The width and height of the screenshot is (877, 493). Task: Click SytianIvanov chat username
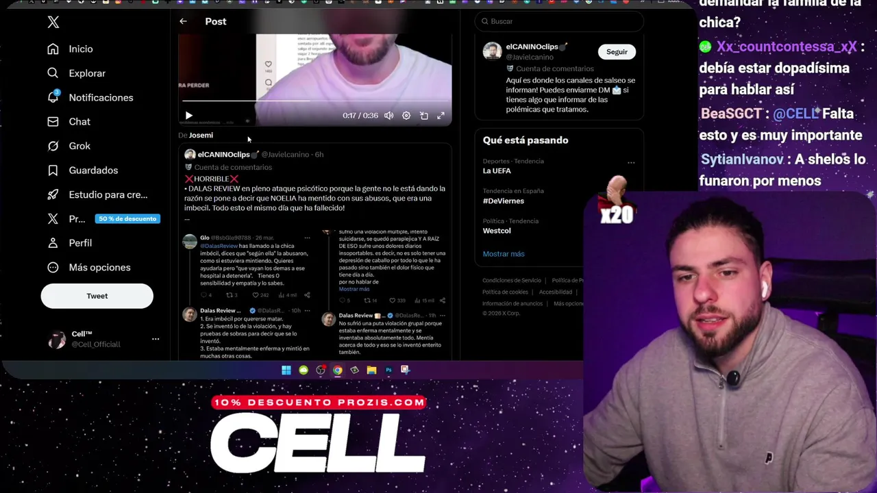[742, 160]
